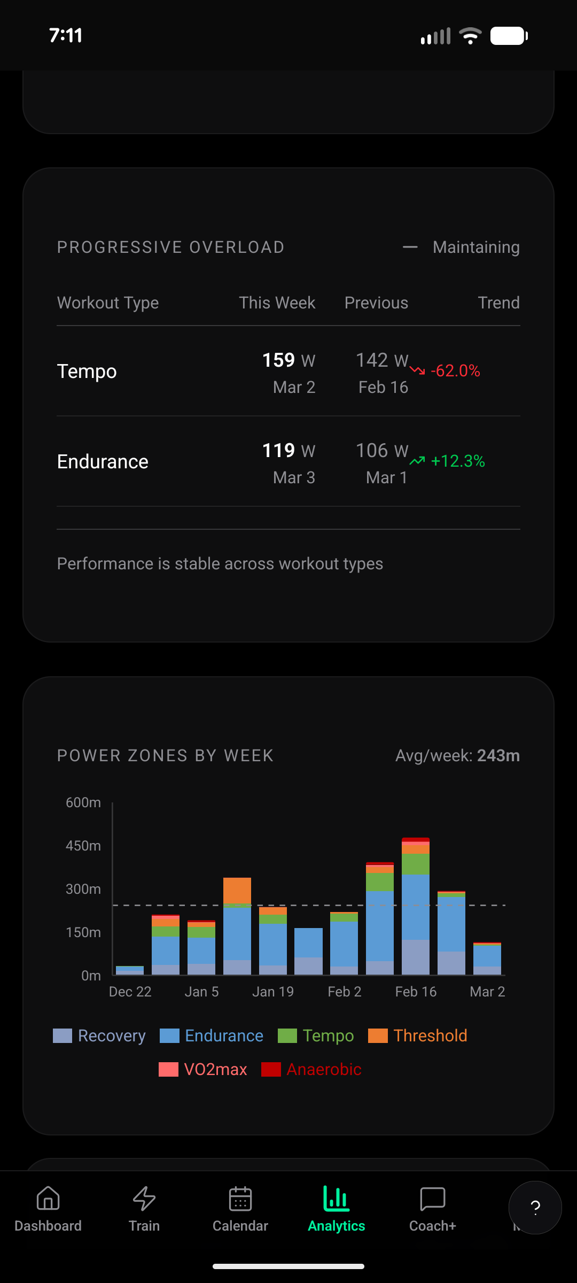The width and height of the screenshot is (577, 1283).
Task: Tap the Train lightning bolt icon
Action: pos(144,1199)
